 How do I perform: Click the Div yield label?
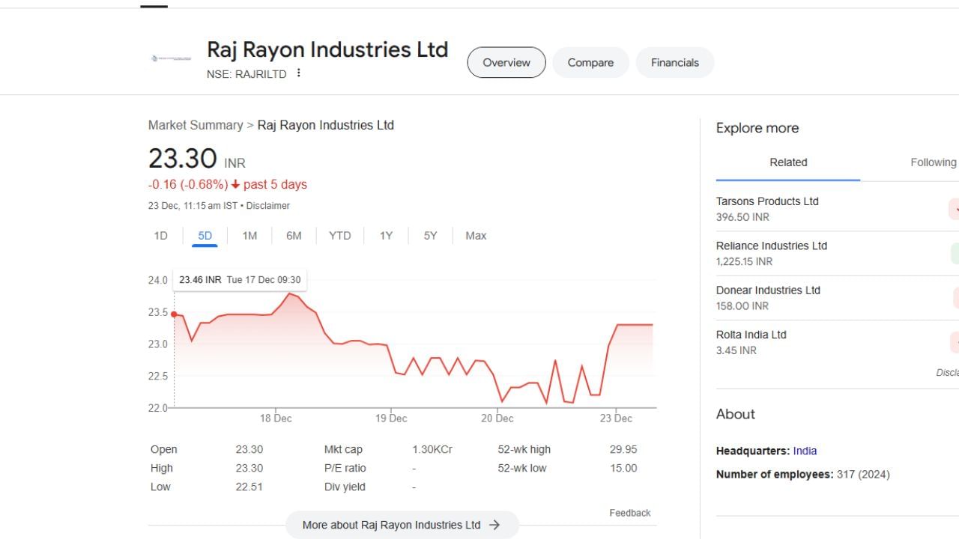click(345, 487)
